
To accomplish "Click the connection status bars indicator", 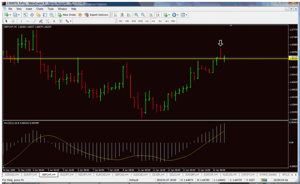I will tap(264, 180).
